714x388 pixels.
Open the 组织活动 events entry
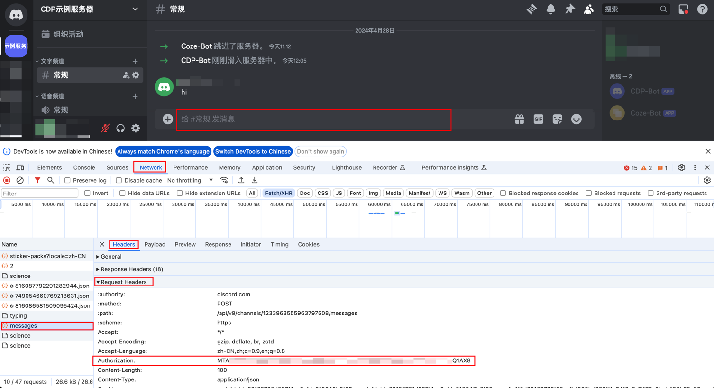point(90,34)
